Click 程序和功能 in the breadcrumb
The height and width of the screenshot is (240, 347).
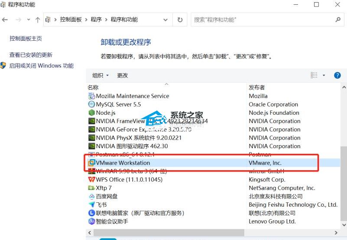tap(124, 19)
